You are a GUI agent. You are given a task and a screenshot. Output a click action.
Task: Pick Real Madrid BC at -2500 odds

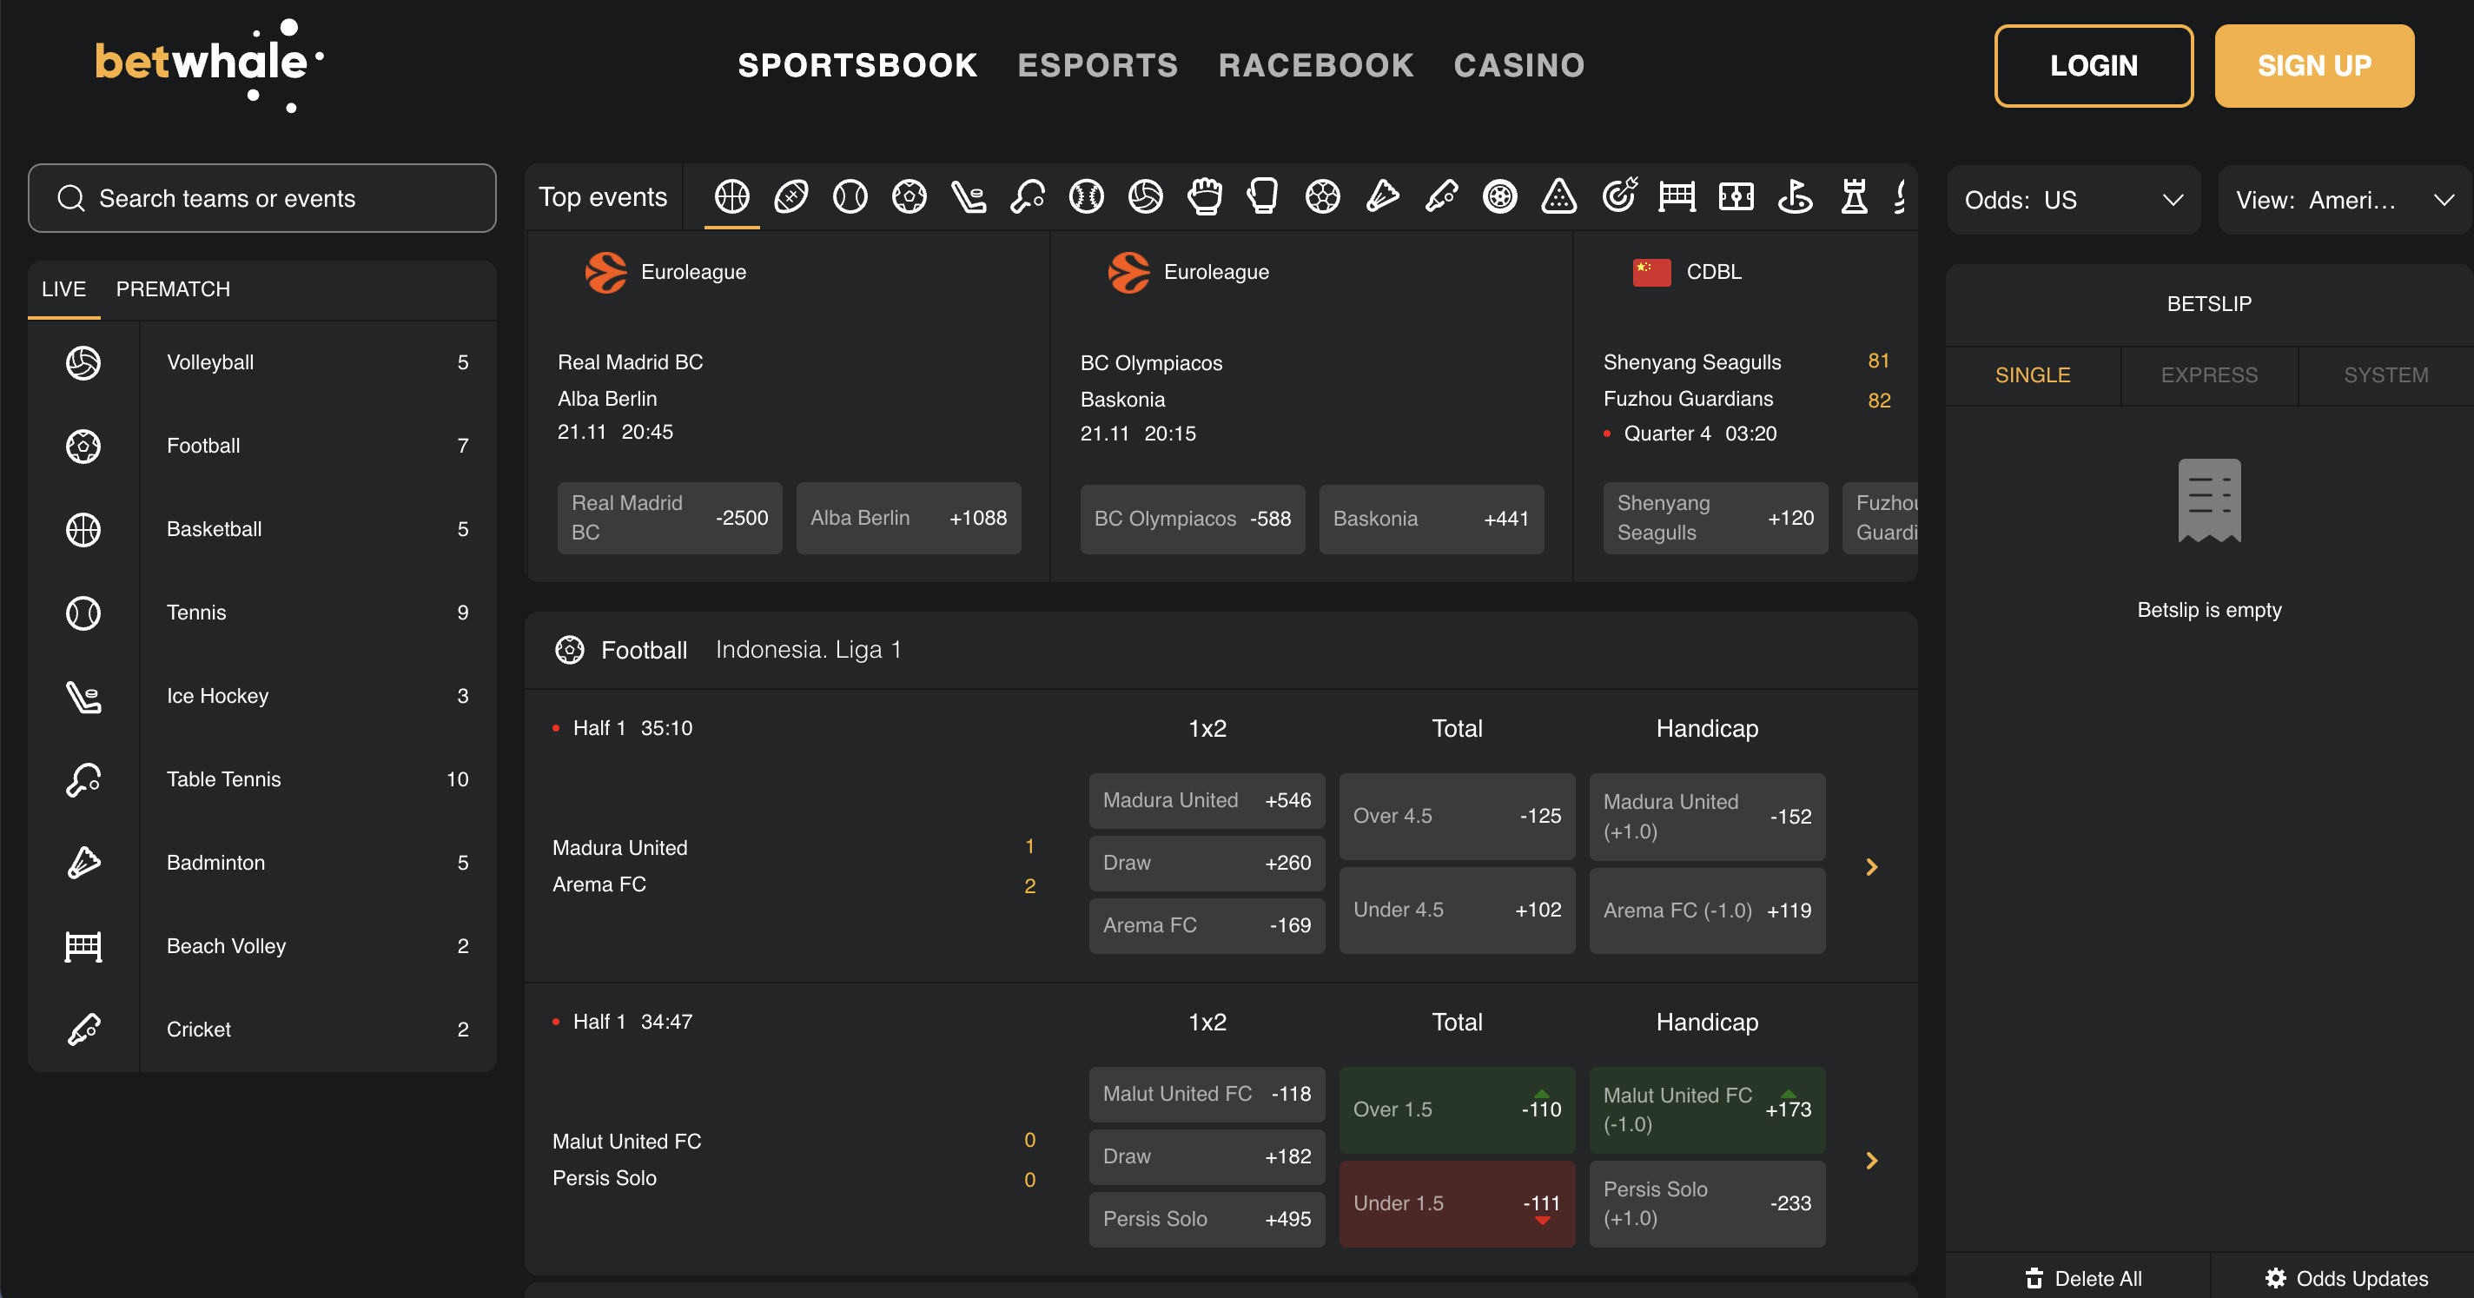click(670, 518)
